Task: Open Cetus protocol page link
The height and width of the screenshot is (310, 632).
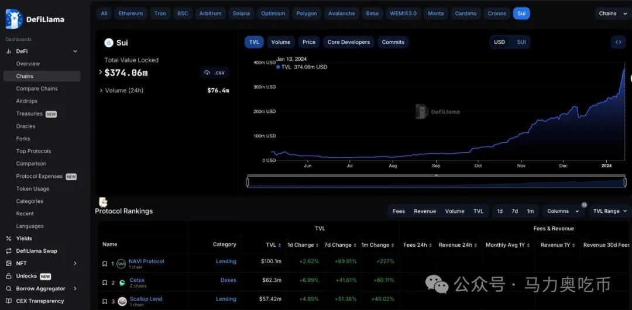Action: (137, 280)
